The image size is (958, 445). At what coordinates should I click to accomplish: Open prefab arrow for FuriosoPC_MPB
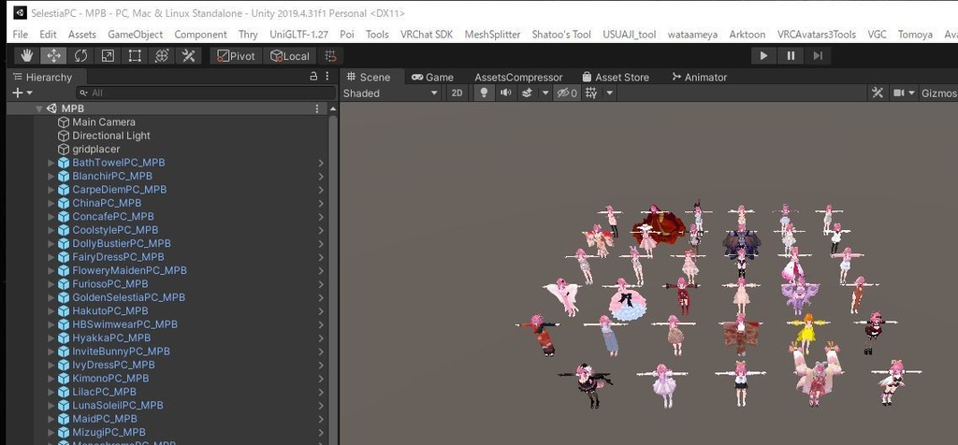(x=321, y=284)
